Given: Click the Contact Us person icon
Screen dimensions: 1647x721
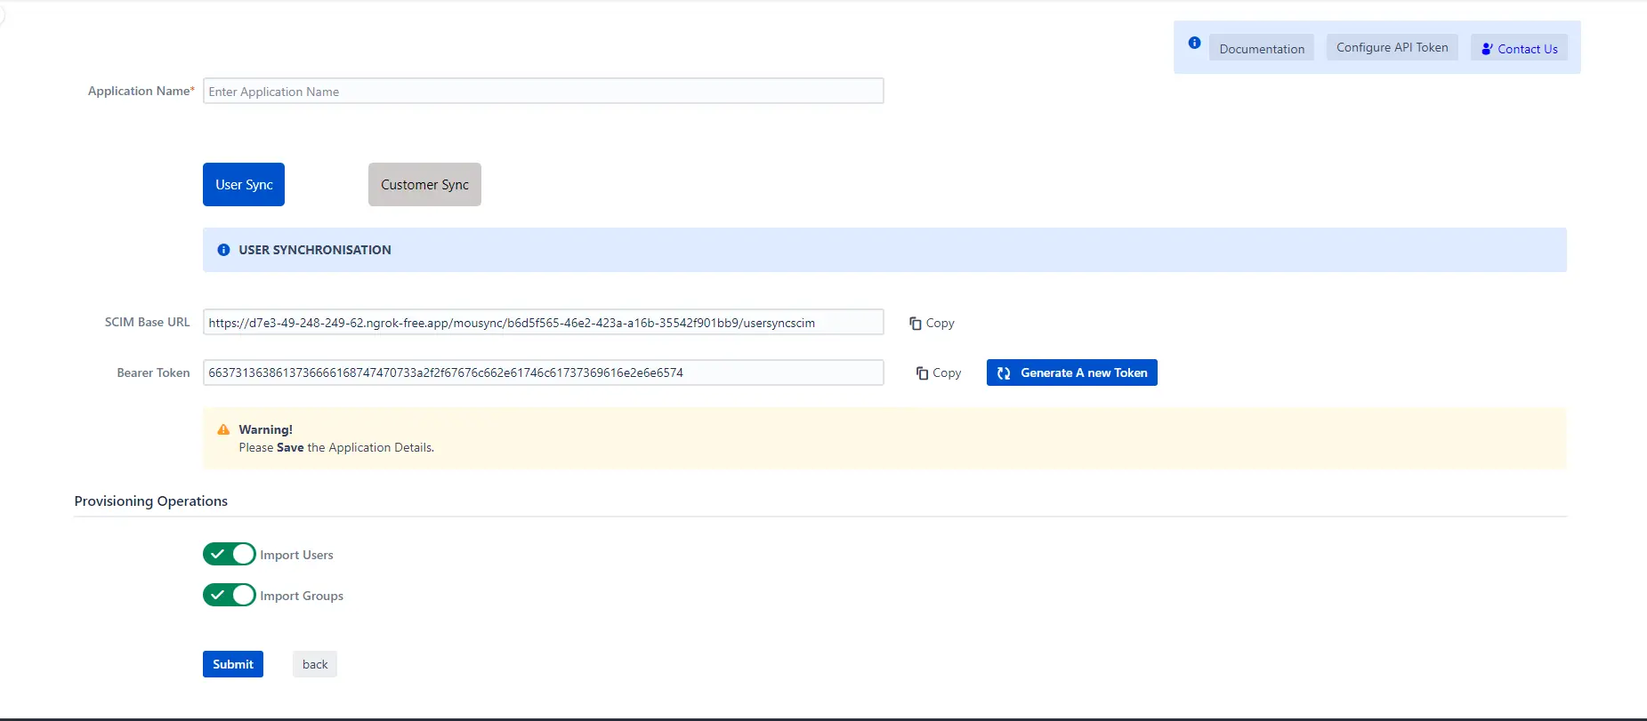Looking at the screenshot, I should pyautogui.click(x=1486, y=49).
